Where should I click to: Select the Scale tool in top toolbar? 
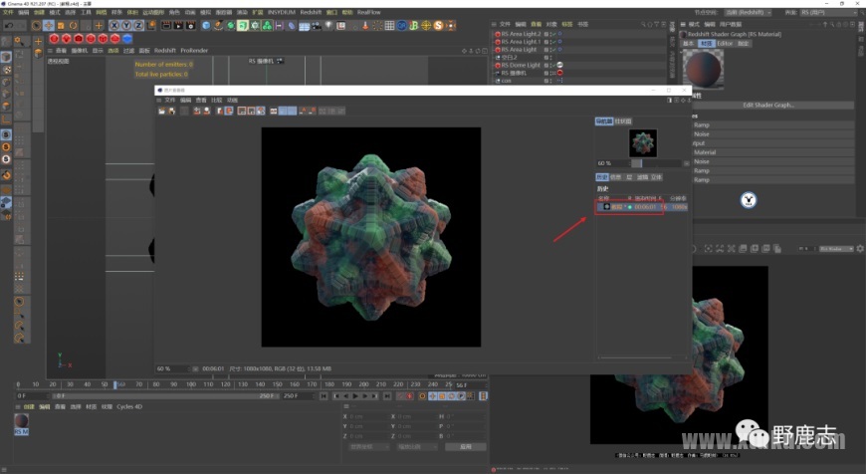tap(61, 26)
